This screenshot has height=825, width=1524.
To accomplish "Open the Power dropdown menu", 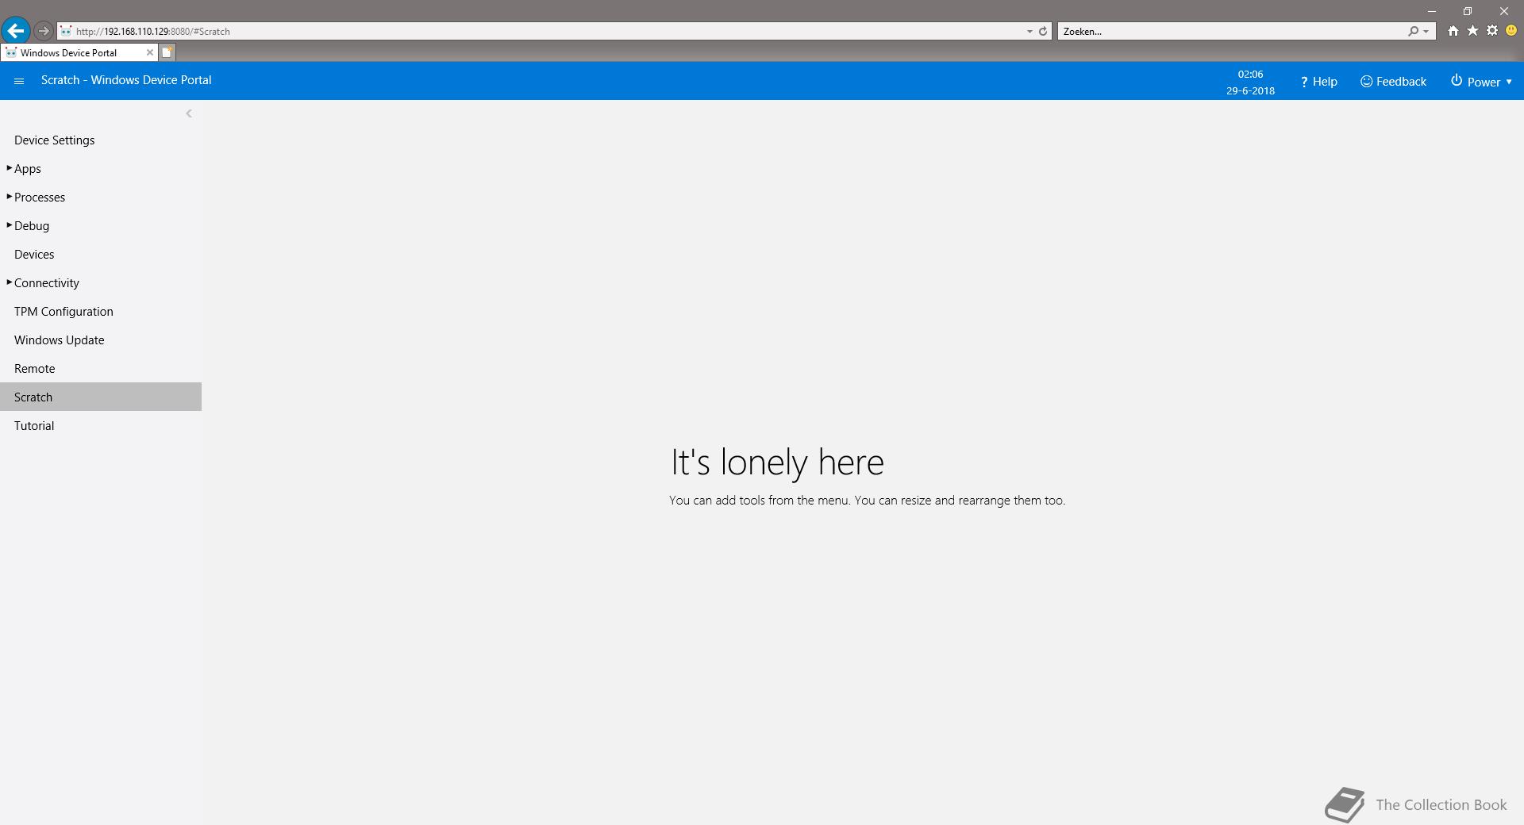I will 1481,82.
